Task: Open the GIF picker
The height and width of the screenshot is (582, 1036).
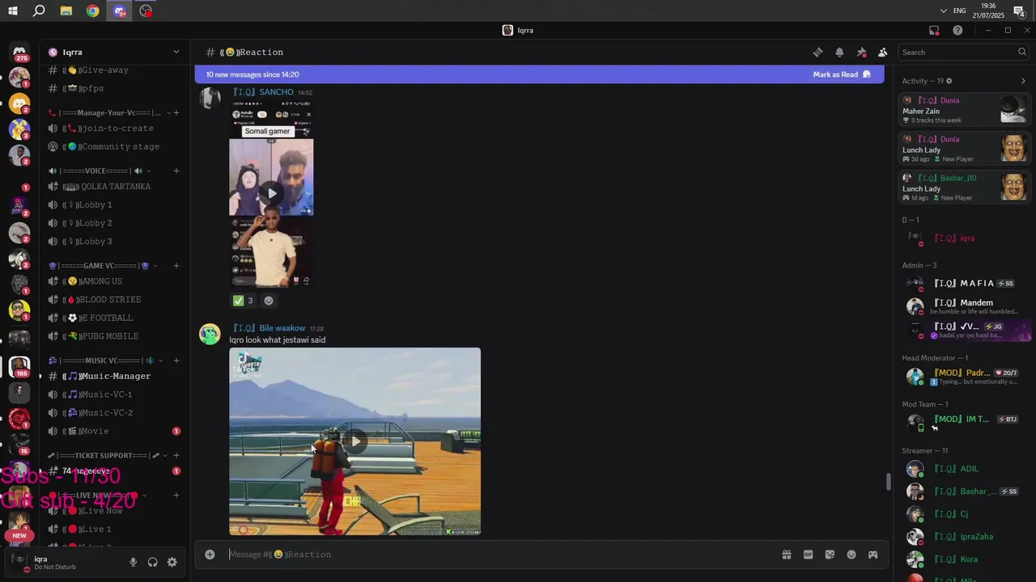Action: (x=808, y=555)
